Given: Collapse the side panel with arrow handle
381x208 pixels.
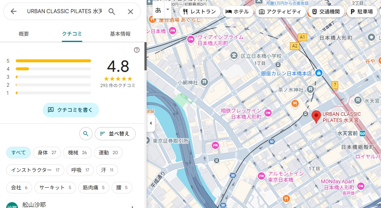Looking at the screenshot, I should (151, 123).
